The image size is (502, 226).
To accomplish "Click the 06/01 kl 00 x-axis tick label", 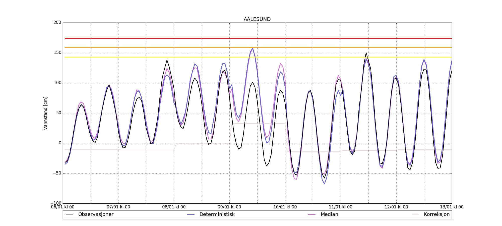I will click(63, 207).
